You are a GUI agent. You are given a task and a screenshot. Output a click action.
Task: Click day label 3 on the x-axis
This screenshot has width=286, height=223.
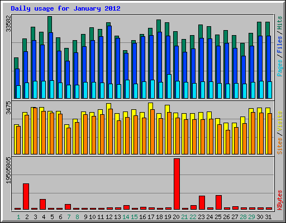(x=35, y=217)
